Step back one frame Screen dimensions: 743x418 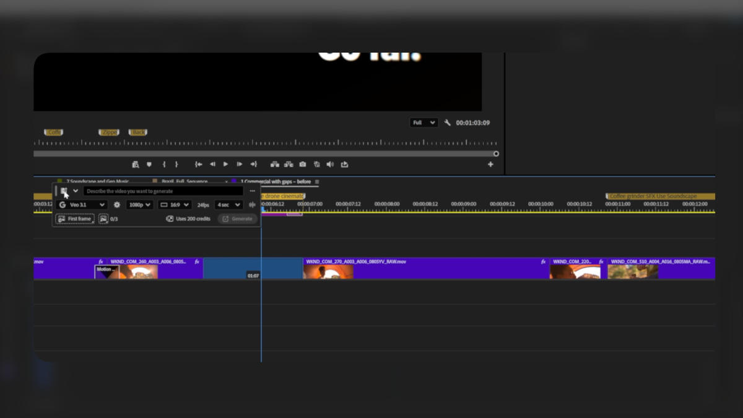point(212,164)
